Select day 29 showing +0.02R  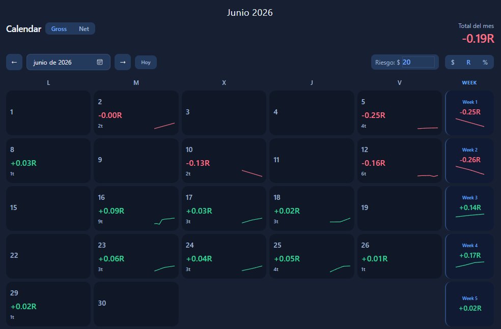tap(48, 304)
